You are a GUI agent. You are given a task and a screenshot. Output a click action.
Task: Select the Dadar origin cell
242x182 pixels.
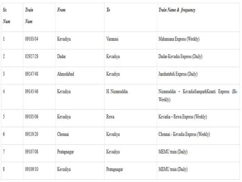[x=62, y=57]
